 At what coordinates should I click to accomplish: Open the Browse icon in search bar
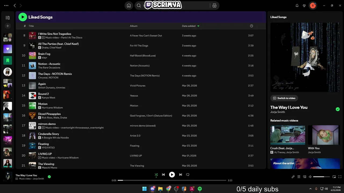click(x=214, y=5)
